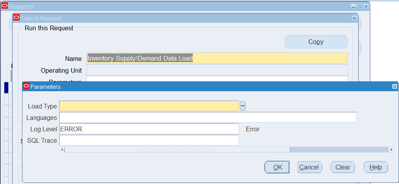Minimize the Requests window
This screenshot has height=184, width=399.
(353, 6)
